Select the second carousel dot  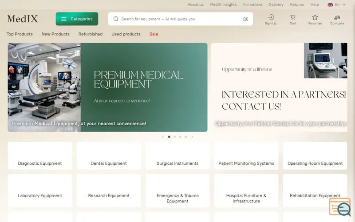click(x=175, y=137)
